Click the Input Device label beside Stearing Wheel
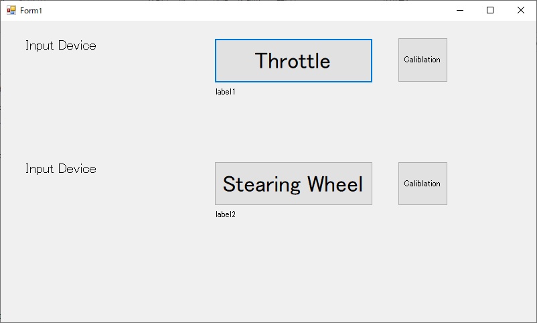 tap(61, 169)
